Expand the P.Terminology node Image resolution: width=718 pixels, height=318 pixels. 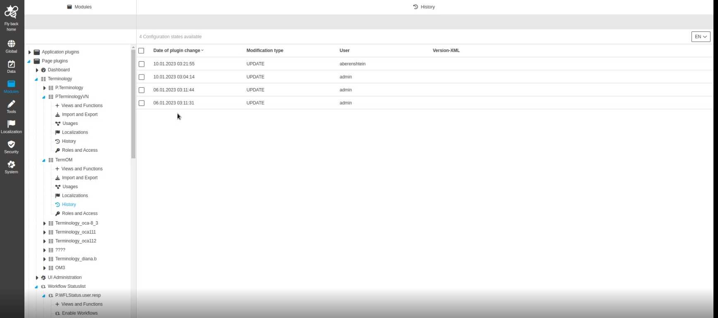(x=44, y=88)
